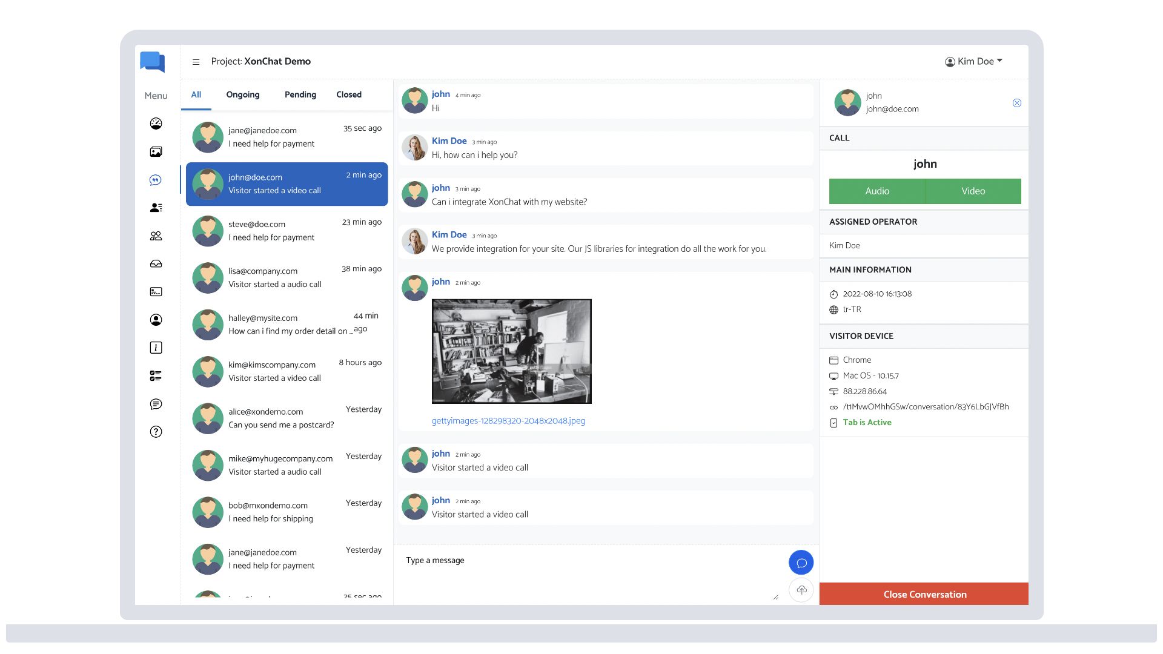Viewport: 1163px width, 654px height.
Task: Toggle Tab is Active status indicator
Action: click(835, 423)
